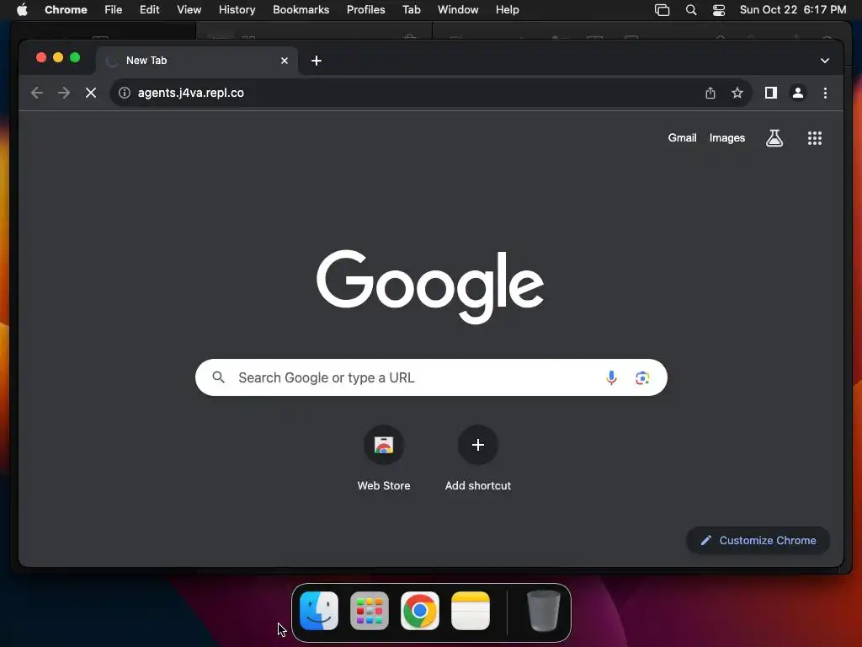Click Customize Chrome button
The image size is (862, 647).
[x=758, y=540]
